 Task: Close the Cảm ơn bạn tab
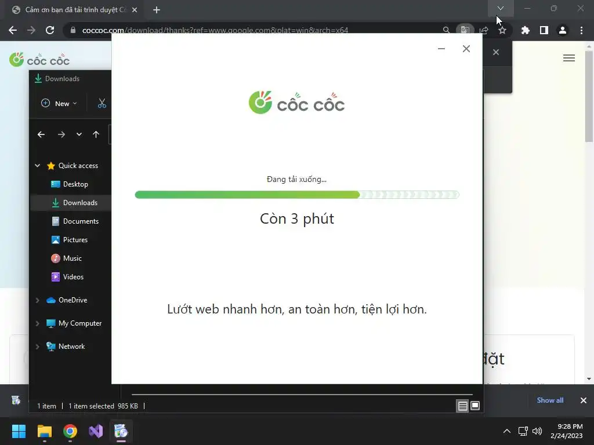coord(135,10)
